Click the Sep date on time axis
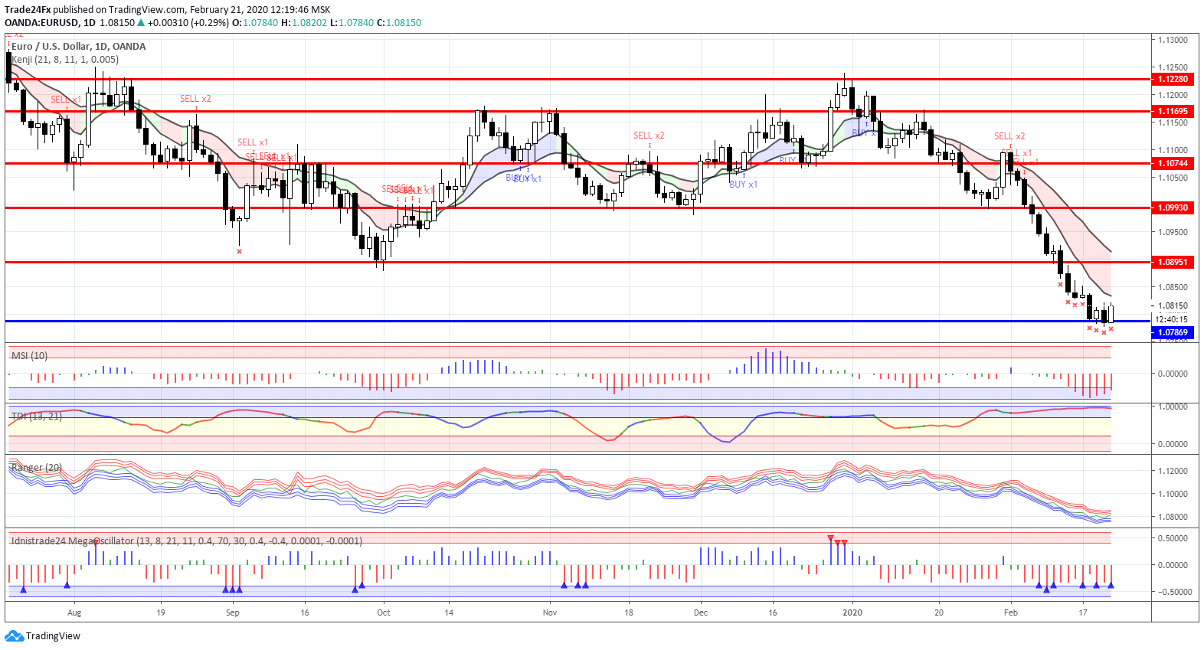This screenshot has height=650, width=1204. (233, 612)
